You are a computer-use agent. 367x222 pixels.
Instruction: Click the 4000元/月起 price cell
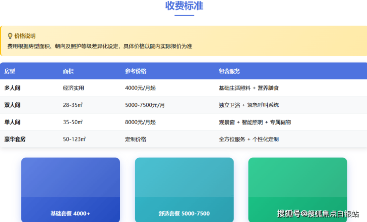pyautogui.click(x=140, y=88)
